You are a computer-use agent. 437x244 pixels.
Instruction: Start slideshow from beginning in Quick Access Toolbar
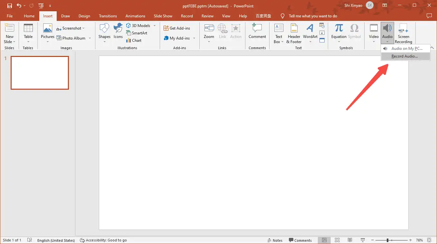[41, 6]
